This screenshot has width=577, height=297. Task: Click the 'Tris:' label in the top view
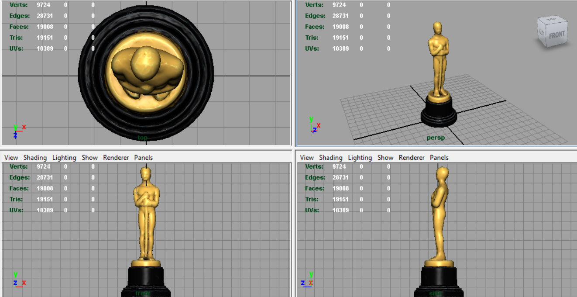16,38
